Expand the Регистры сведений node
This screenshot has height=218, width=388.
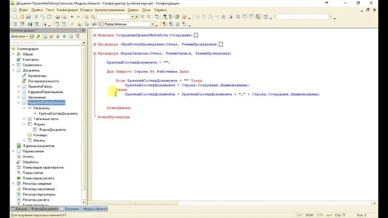point(13,183)
